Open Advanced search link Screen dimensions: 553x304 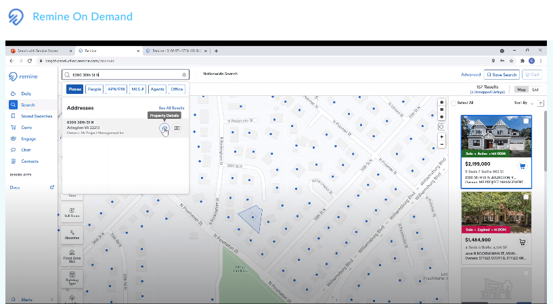(471, 74)
